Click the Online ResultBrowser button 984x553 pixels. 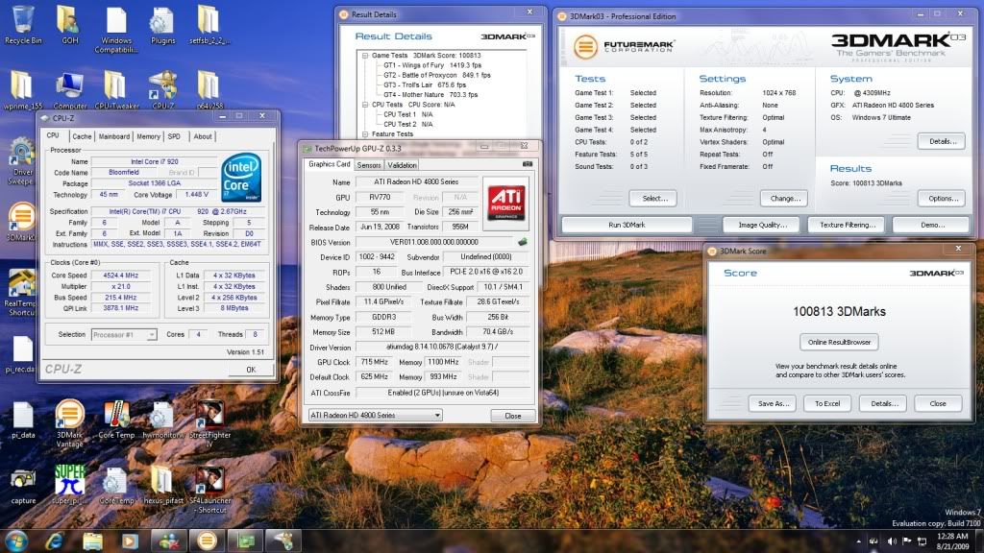click(x=838, y=342)
